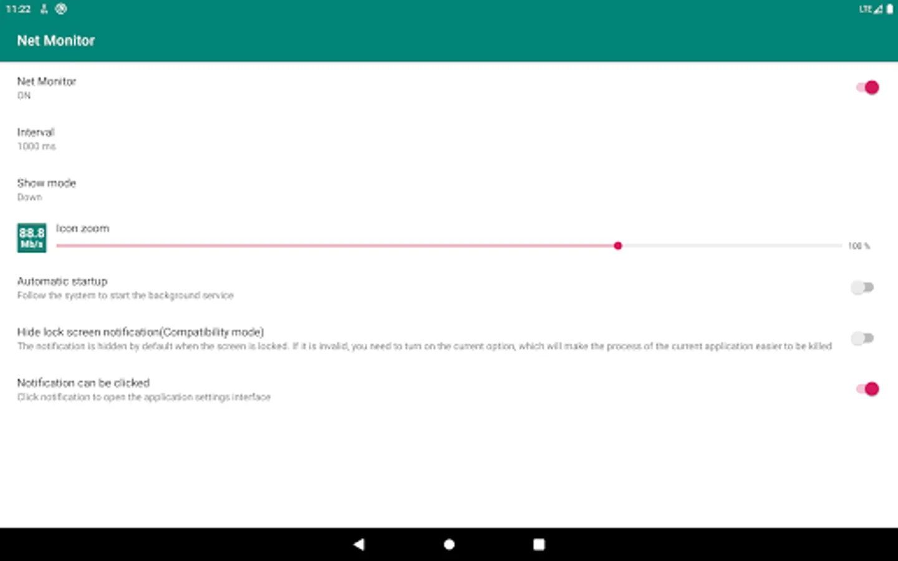Turn off the Net Monitor switch

tap(867, 87)
